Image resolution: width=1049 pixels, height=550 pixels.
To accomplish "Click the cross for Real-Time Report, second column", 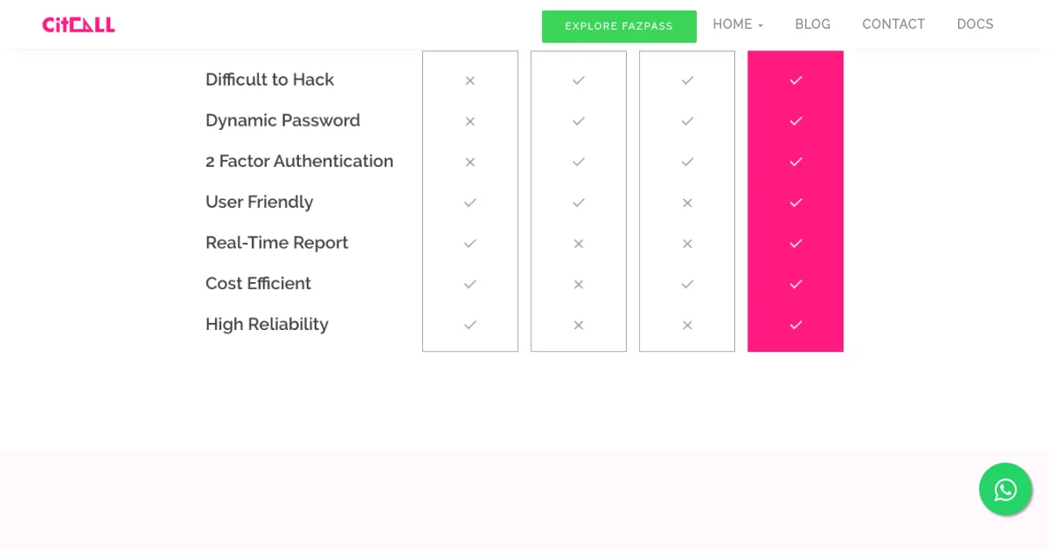I will click(x=579, y=244).
